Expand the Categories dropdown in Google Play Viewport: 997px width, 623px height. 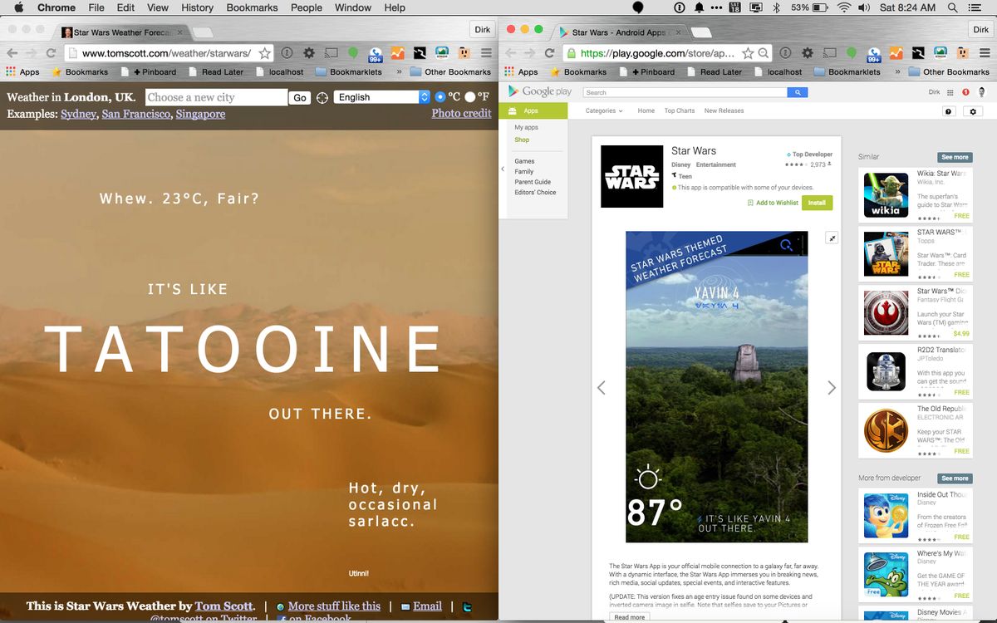point(604,110)
